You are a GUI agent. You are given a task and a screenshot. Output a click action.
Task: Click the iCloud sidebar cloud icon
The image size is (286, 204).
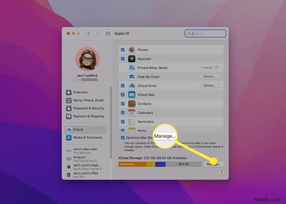click(x=69, y=129)
